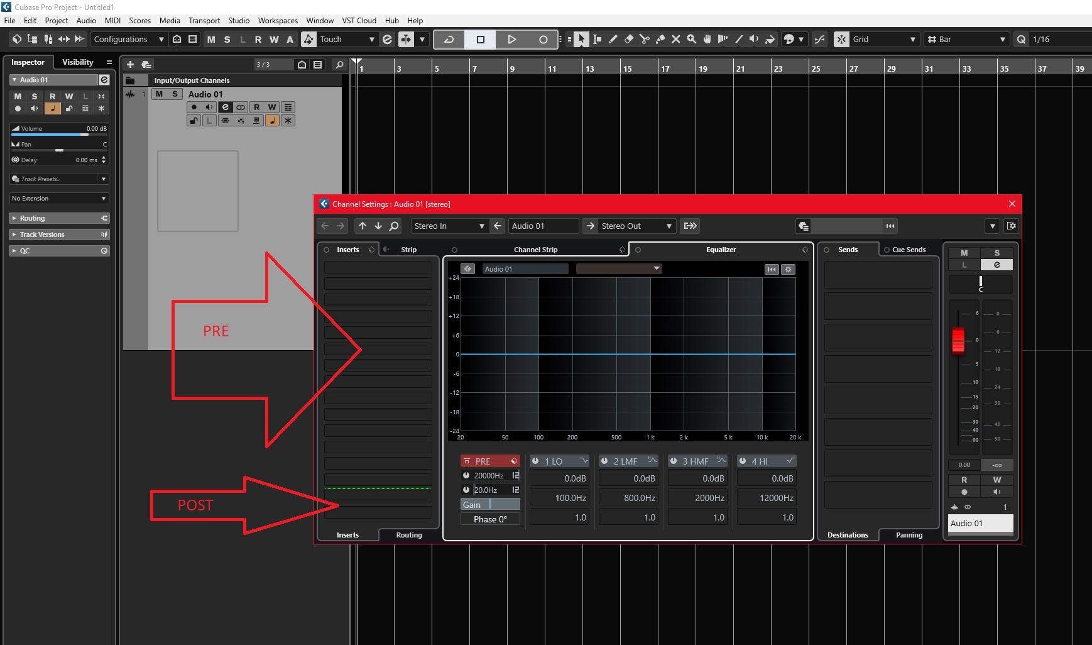Open the No Extension dropdown
This screenshot has height=645, width=1092.
[x=60, y=198]
